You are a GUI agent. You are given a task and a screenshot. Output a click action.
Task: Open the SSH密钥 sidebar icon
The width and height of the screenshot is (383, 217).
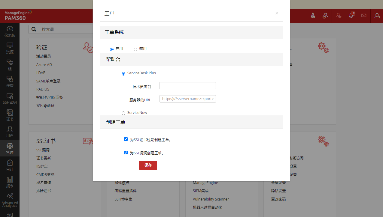coord(10,98)
